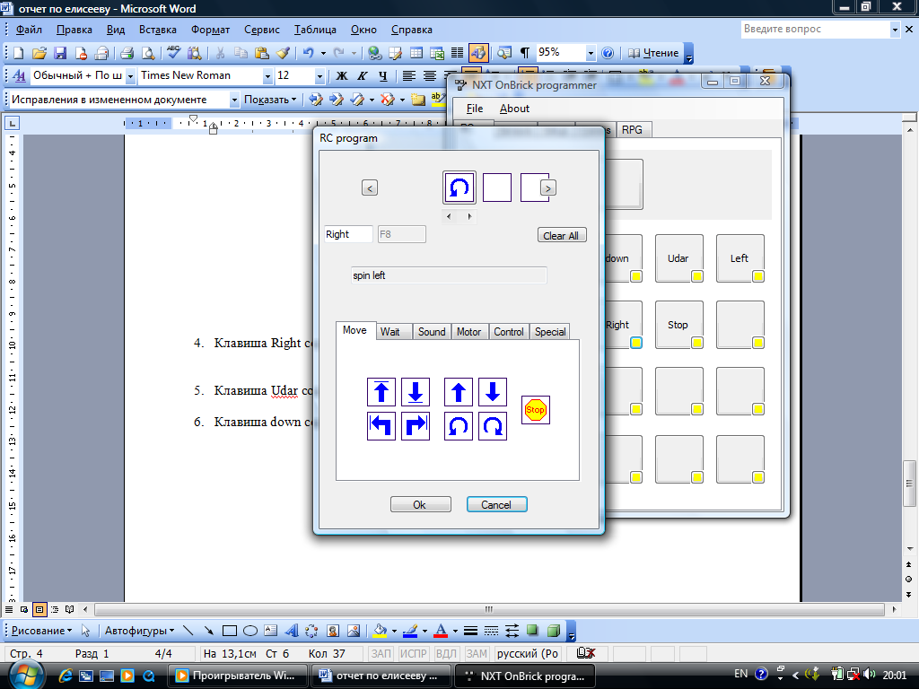This screenshot has height=689, width=919.
Task: Undo last action in Word
Action: pyautogui.click(x=309, y=53)
